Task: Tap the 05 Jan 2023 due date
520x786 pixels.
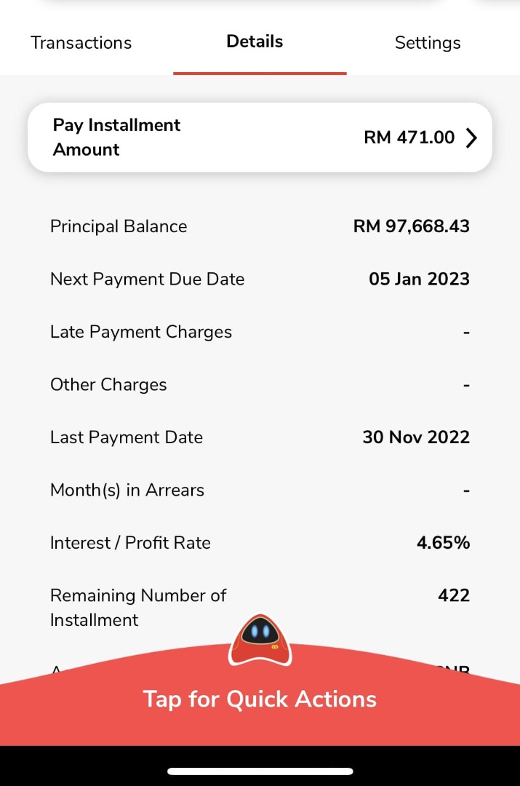Action: tap(419, 279)
